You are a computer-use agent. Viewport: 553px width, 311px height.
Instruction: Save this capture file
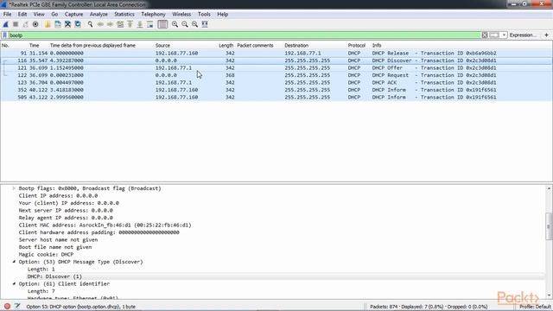coord(58,24)
